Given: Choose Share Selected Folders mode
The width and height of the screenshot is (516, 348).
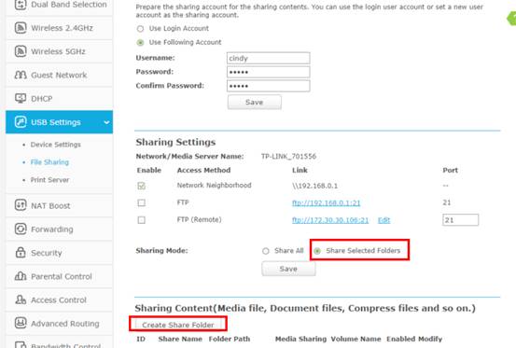Looking at the screenshot, I should (x=317, y=251).
